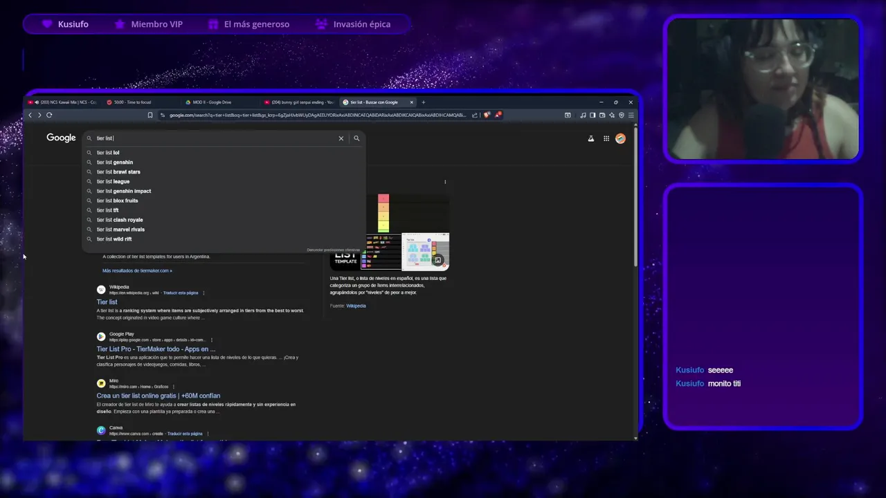The height and width of the screenshot is (498, 886).
Task: Open Más resultados de tiermaker.com link
Action: tap(137, 270)
